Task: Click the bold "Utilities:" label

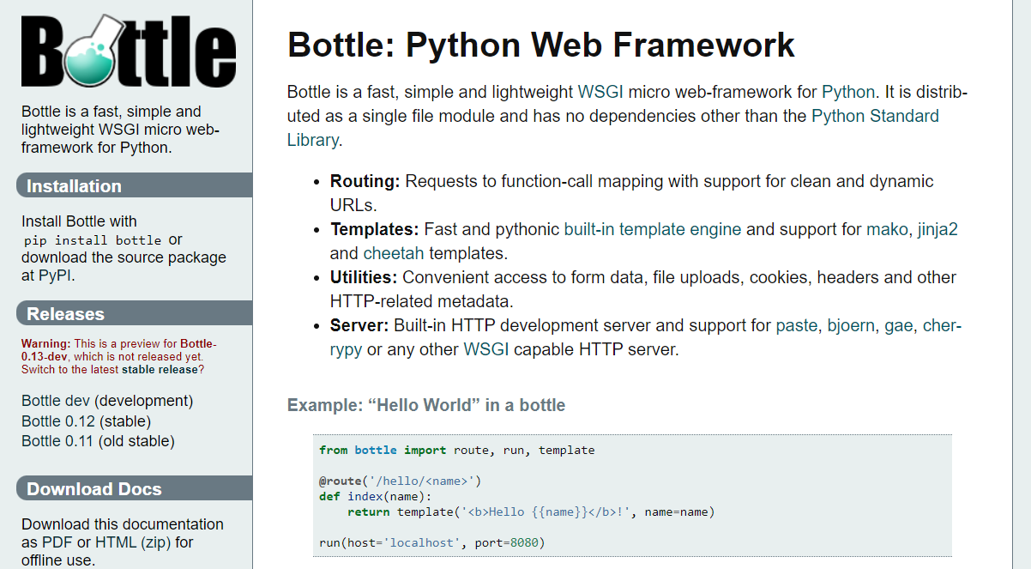Action: tap(364, 277)
